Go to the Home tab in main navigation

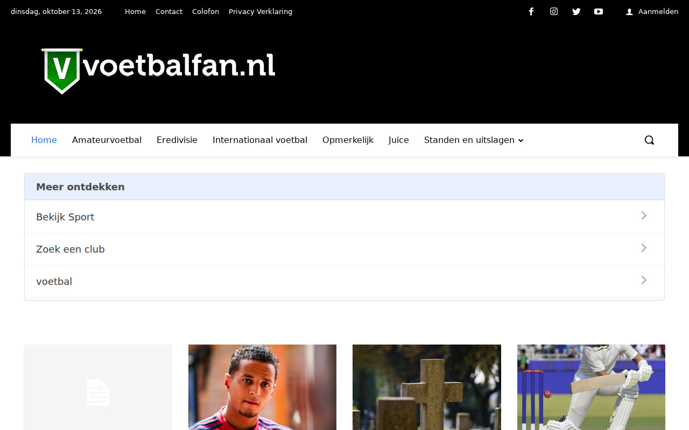(x=44, y=140)
